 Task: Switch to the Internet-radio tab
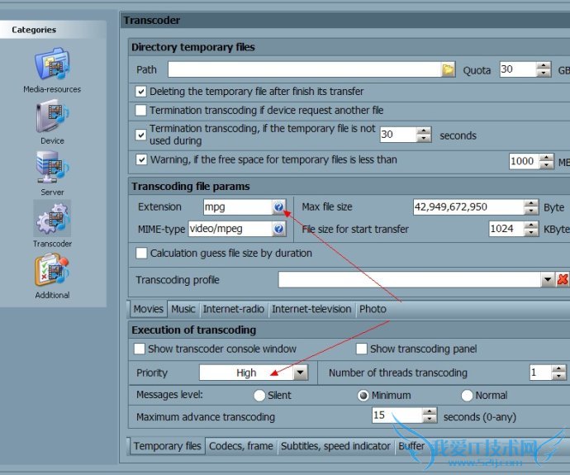[x=234, y=309]
